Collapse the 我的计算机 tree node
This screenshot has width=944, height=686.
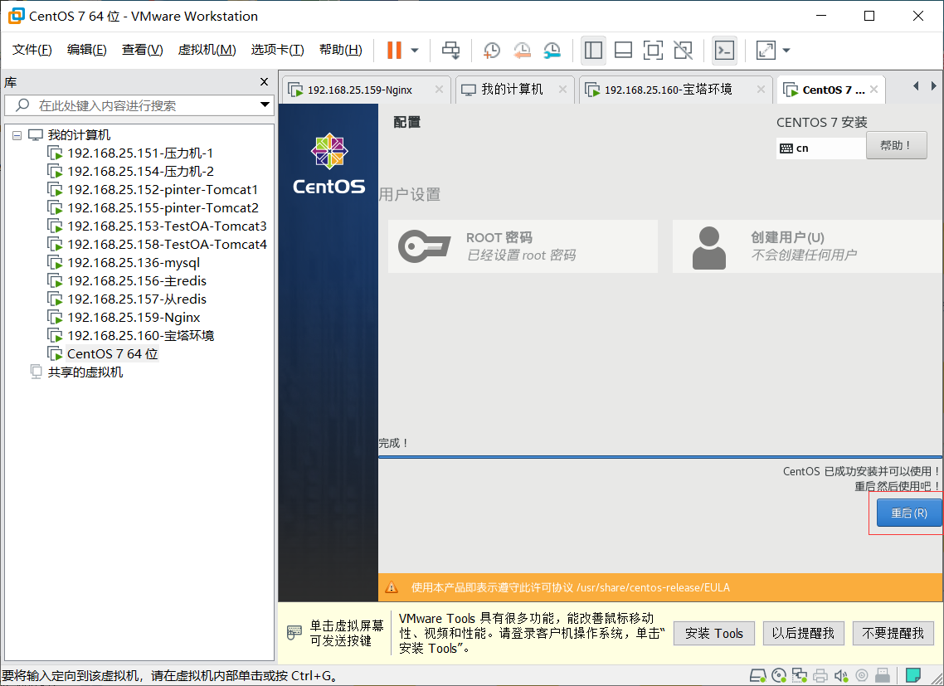tap(17, 135)
